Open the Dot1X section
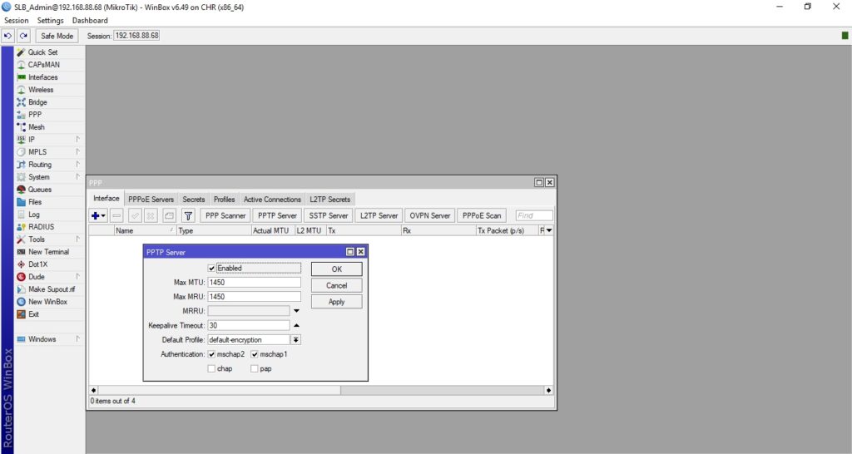 [37, 264]
